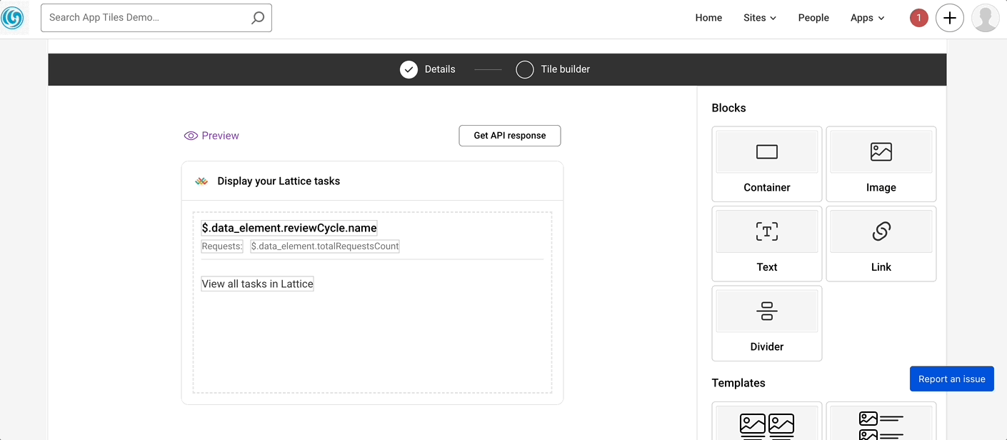Click Report an issue button

coord(952,379)
